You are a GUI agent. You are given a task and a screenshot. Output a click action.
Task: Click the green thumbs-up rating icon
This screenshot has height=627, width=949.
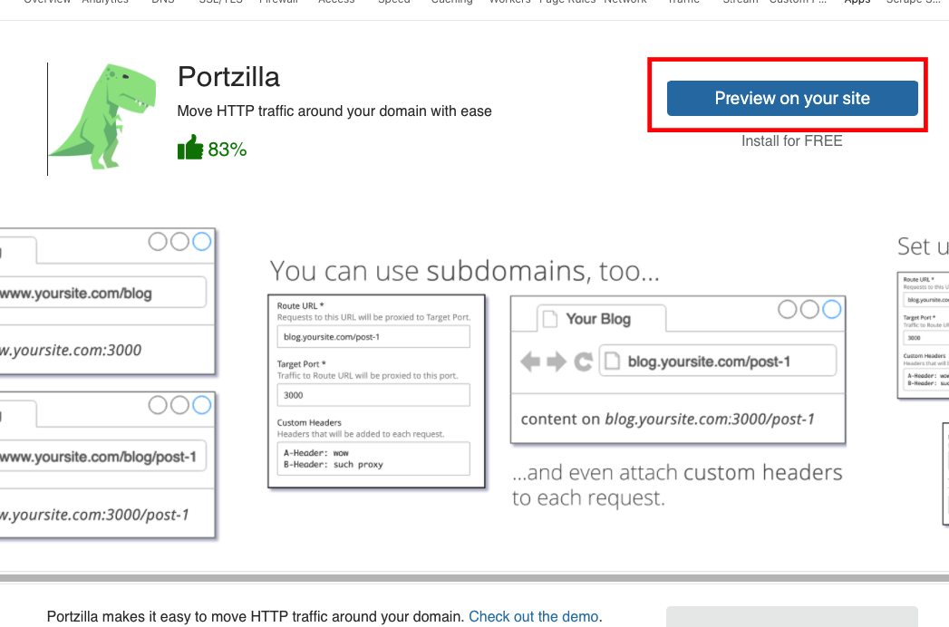(x=190, y=148)
